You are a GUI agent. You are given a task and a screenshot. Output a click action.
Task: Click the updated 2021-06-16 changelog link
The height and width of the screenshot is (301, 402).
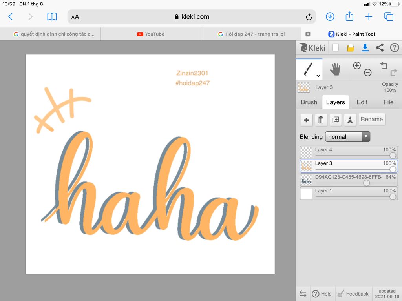pyautogui.click(x=387, y=294)
